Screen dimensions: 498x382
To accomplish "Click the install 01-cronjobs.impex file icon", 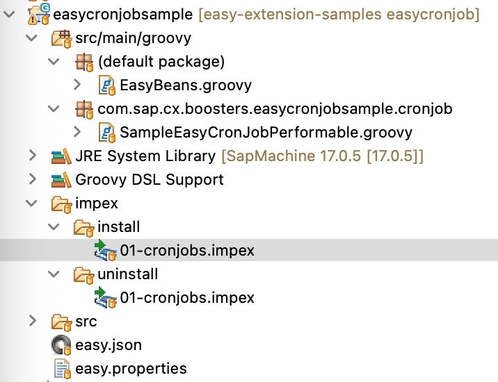I will (x=106, y=251).
